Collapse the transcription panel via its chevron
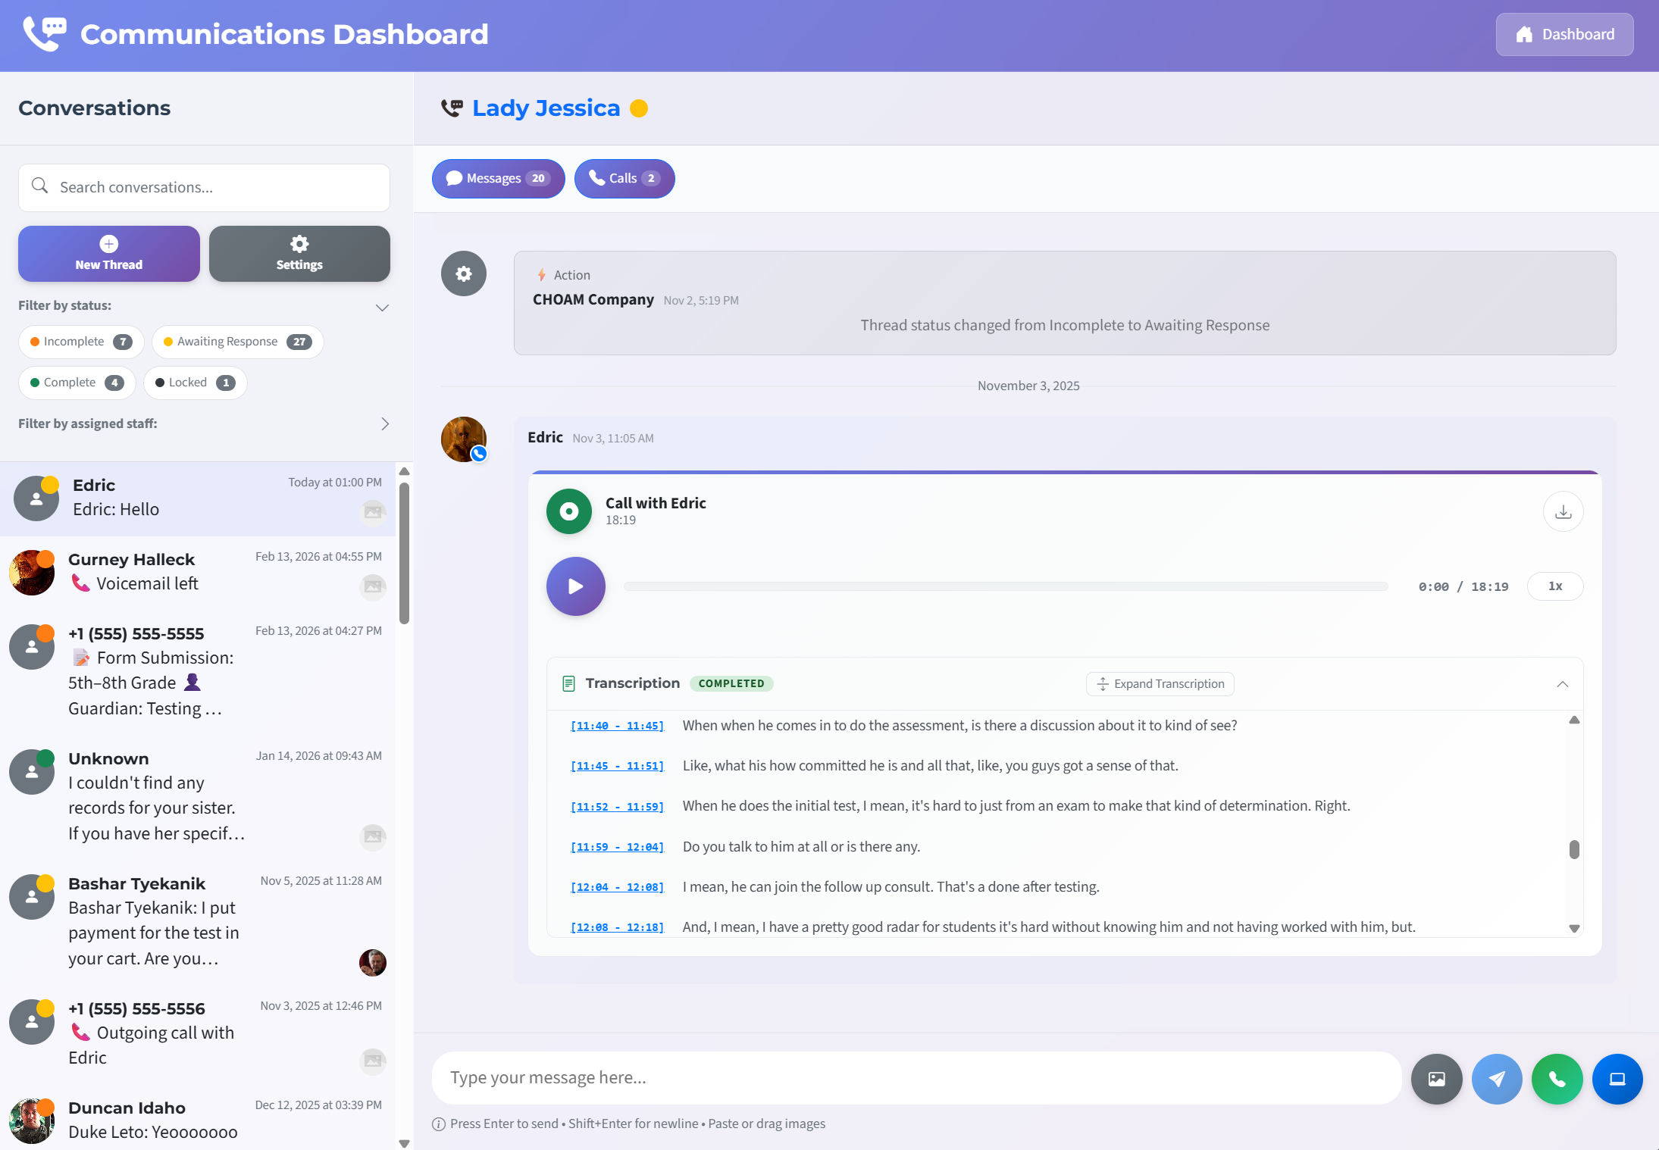1659x1150 pixels. pyautogui.click(x=1562, y=684)
